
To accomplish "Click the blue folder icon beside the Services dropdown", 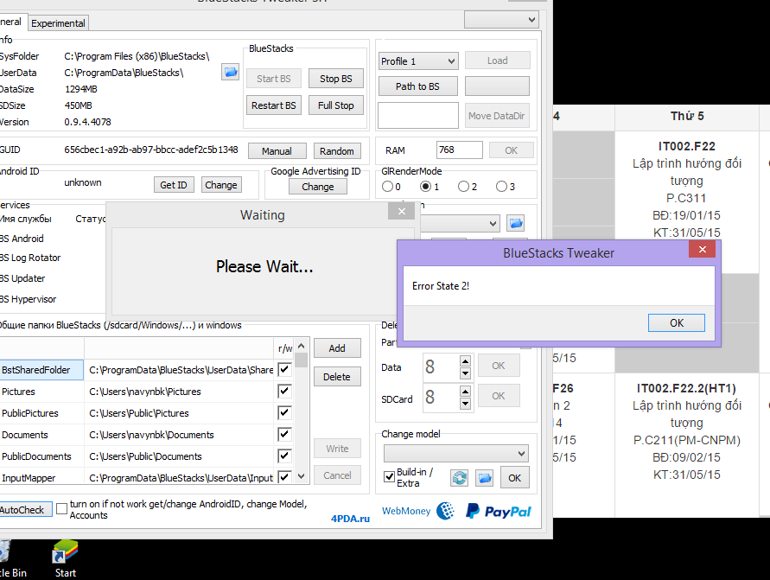I will click(515, 223).
